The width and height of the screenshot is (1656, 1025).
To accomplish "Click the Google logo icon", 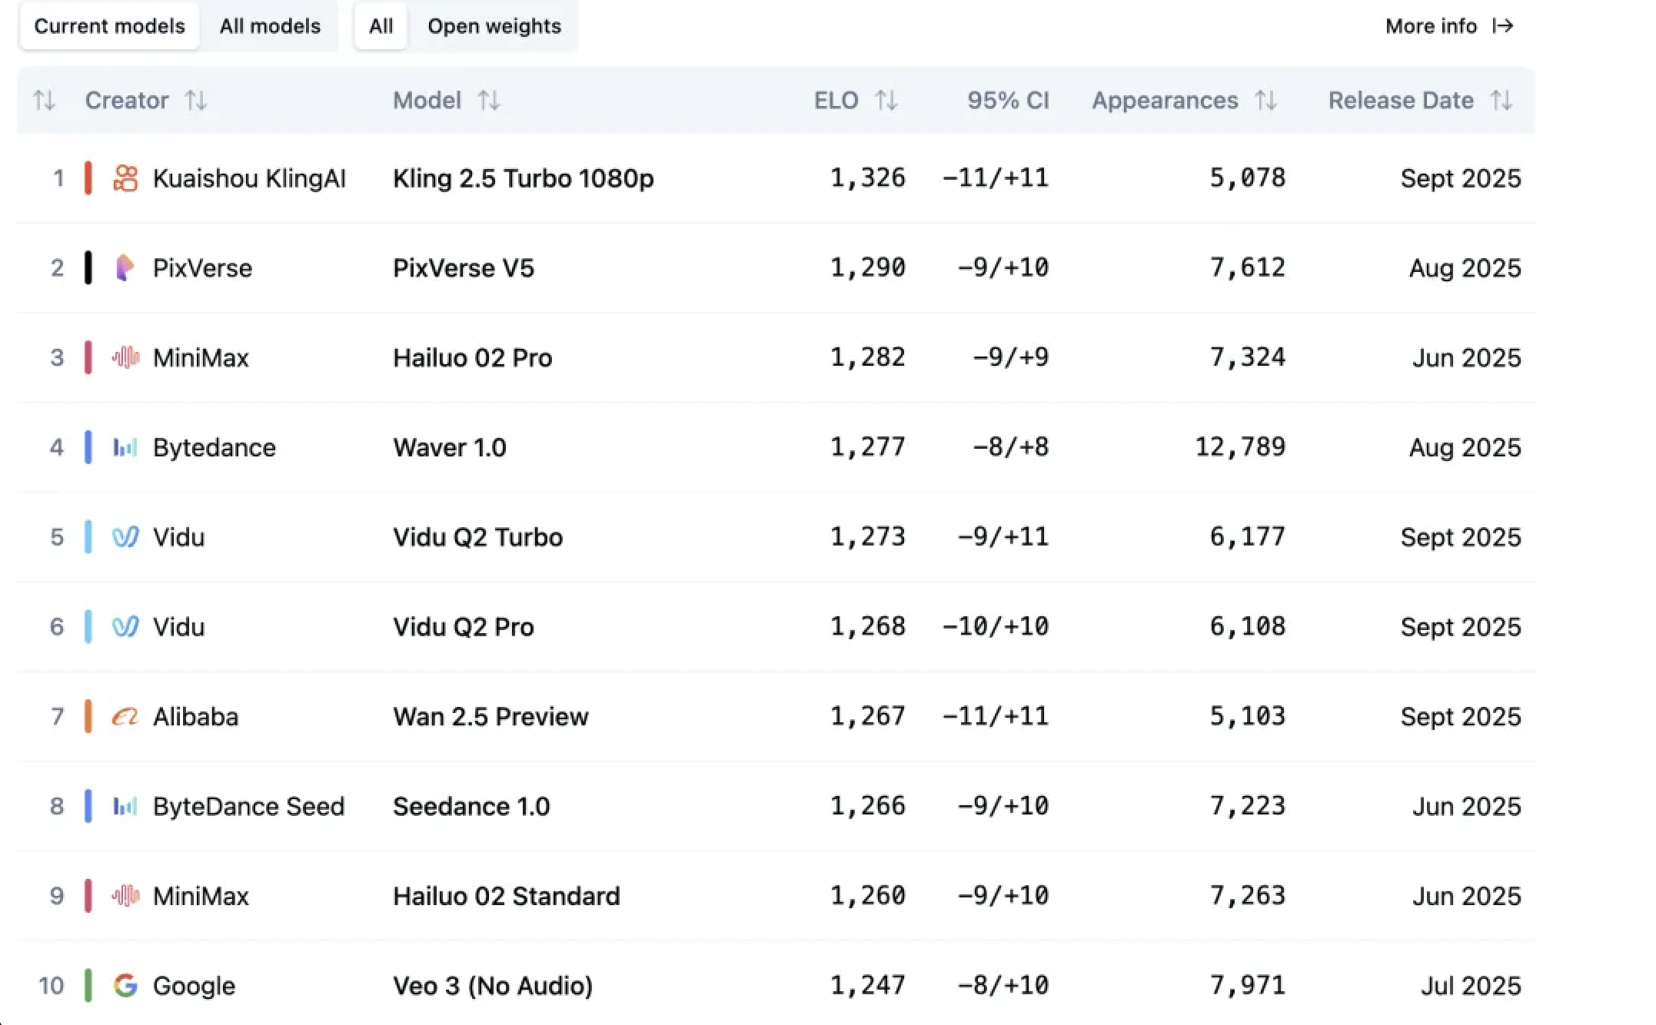I will (125, 986).
